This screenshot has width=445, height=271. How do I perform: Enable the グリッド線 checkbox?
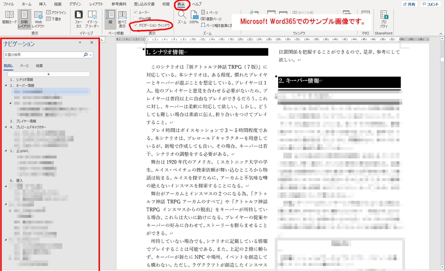pos(136,19)
